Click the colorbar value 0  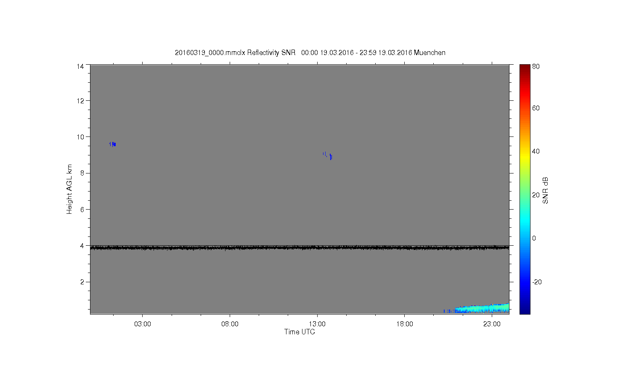534,239
